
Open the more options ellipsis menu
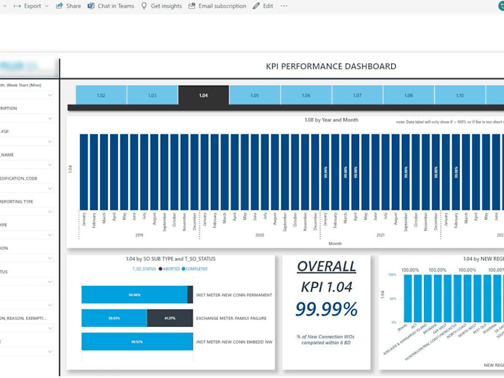284,6
